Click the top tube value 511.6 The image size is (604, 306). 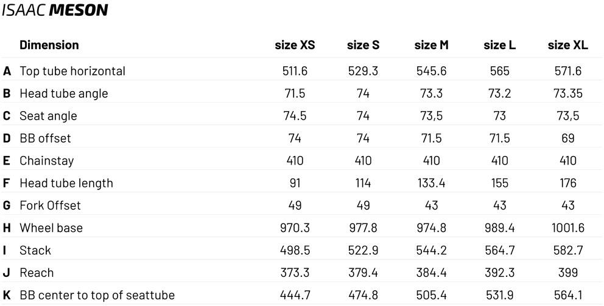295,71
